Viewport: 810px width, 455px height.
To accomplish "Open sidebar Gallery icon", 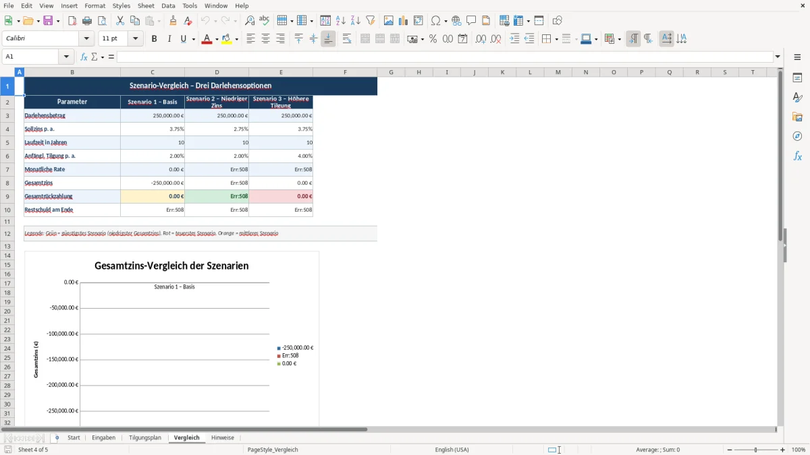I will point(797,117).
